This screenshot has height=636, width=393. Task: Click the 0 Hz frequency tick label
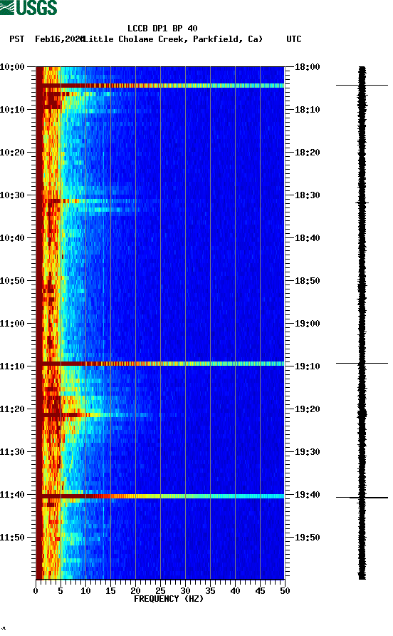(36, 591)
